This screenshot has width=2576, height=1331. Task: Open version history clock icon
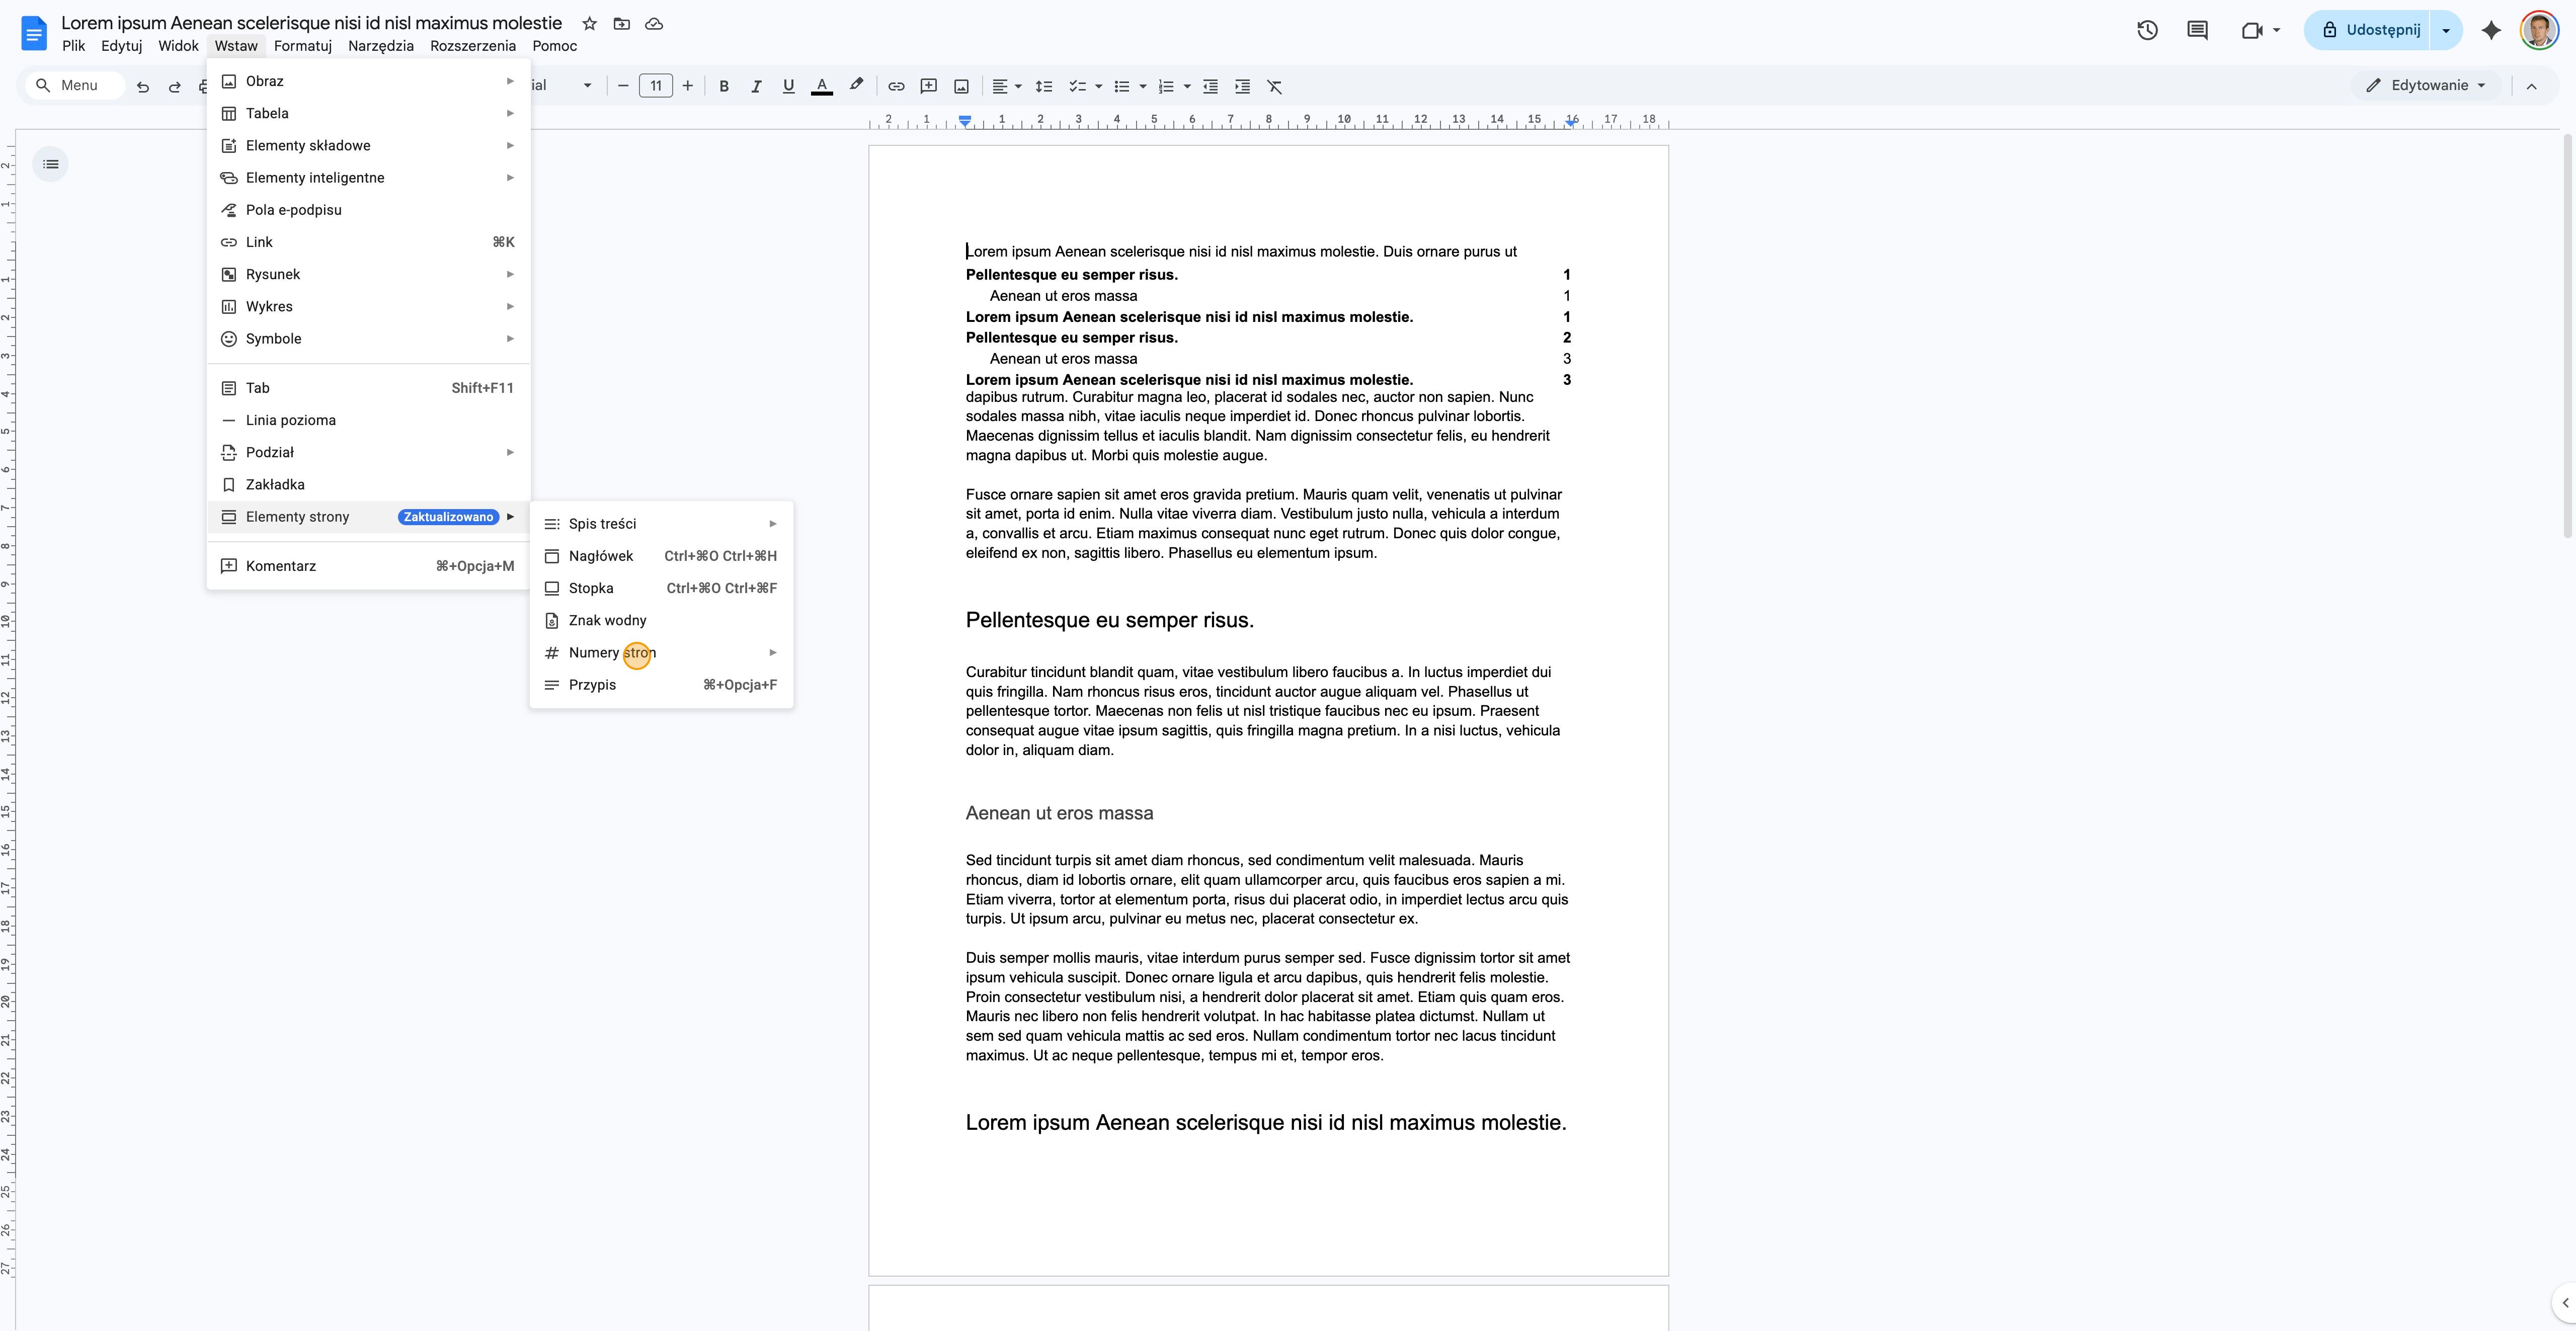click(2147, 30)
